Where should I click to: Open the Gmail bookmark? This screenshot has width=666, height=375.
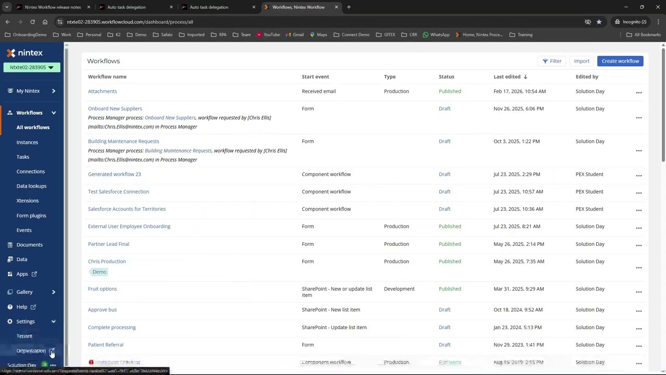294,34
